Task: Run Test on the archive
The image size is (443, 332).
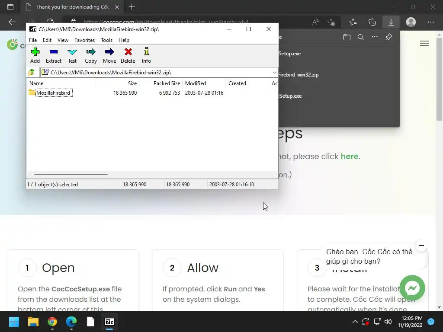Action: (72, 56)
